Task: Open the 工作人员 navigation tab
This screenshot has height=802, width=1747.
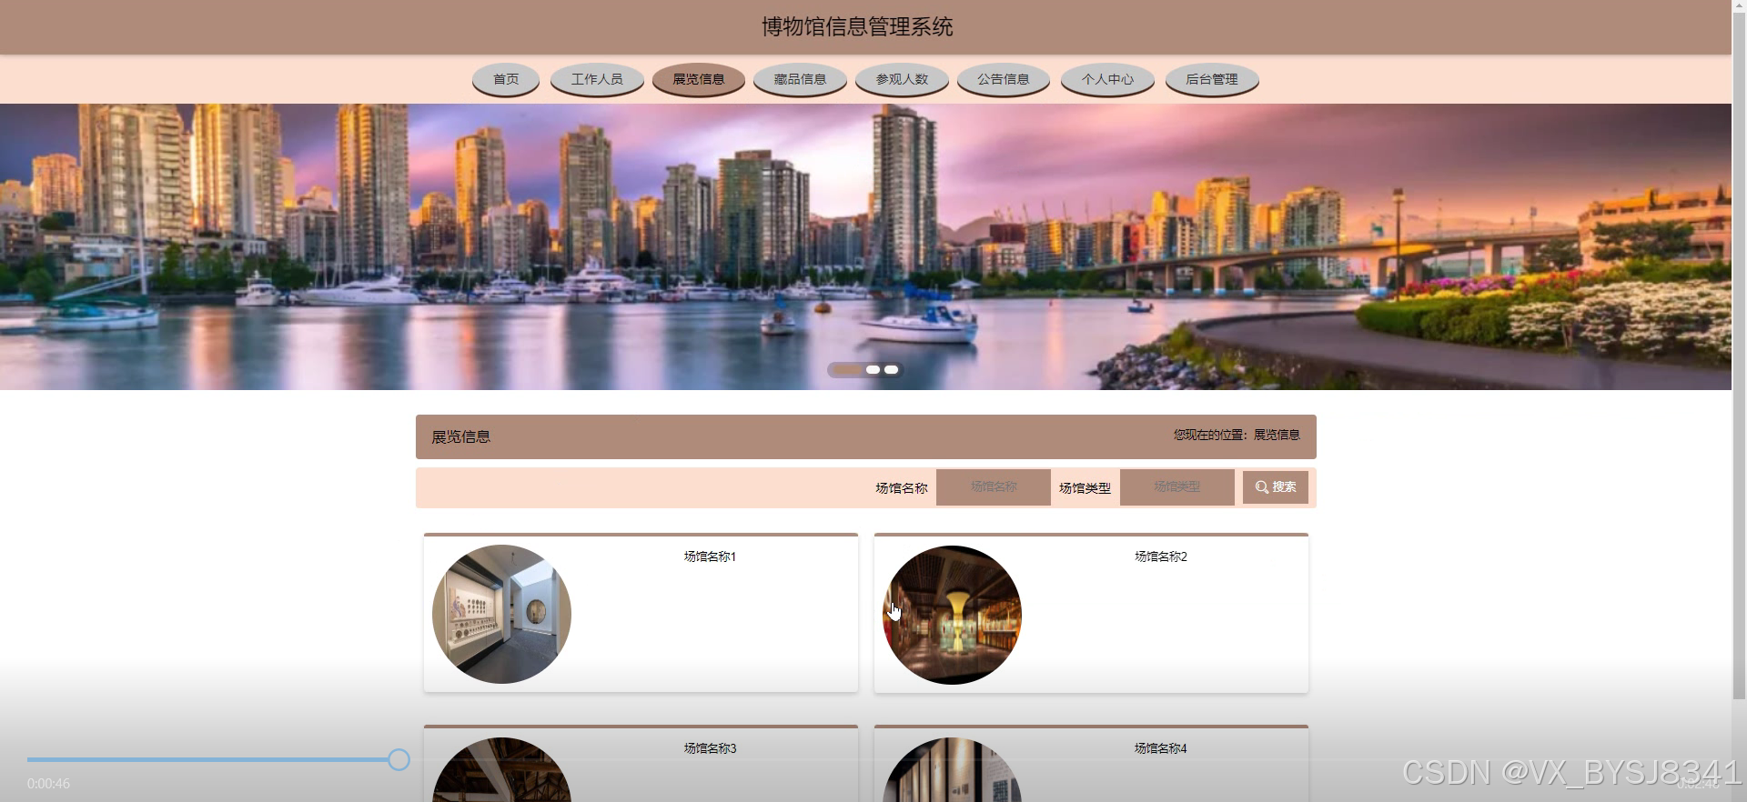Action: point(597,79)
